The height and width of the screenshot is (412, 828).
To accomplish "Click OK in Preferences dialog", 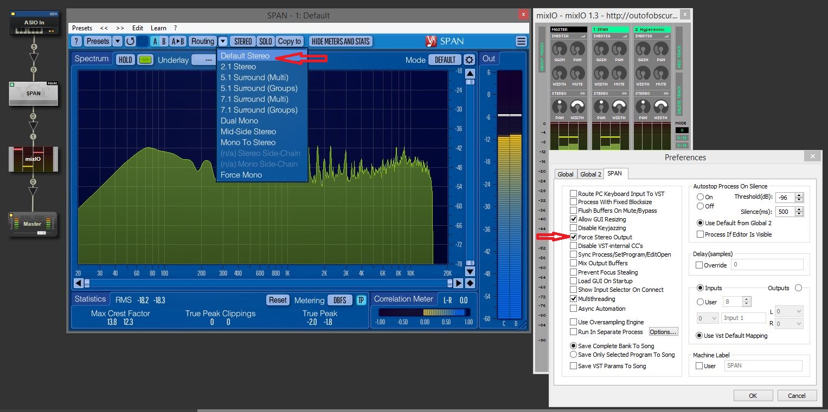I will click(753, 396).
